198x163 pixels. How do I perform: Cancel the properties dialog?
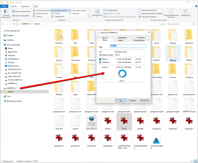pos(133,100)
